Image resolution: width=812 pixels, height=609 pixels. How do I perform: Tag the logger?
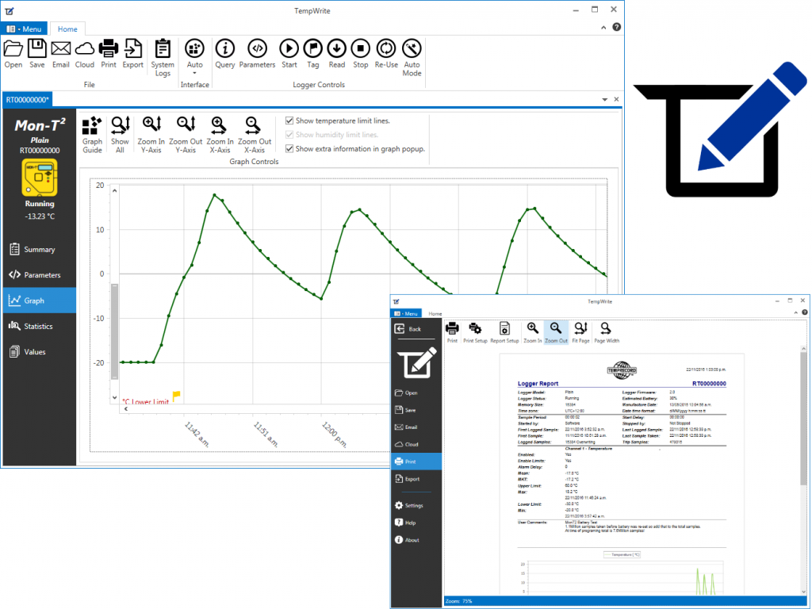[x=312, y=53]
